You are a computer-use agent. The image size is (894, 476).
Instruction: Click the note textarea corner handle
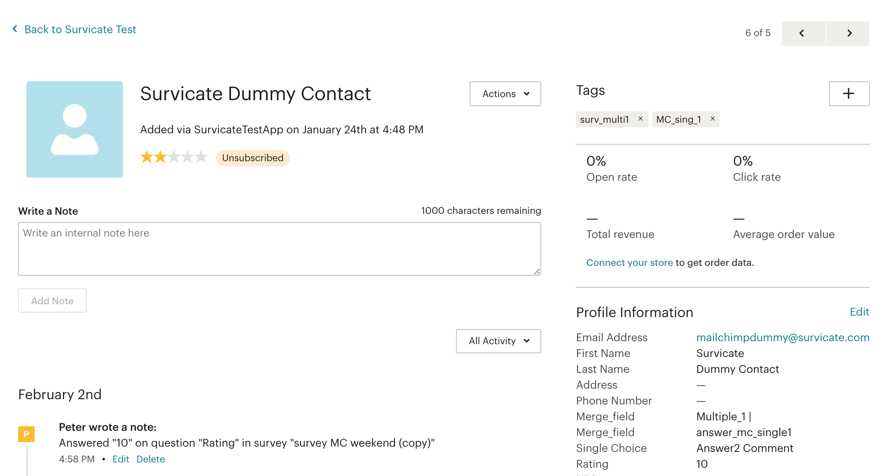tap(537, 272)
